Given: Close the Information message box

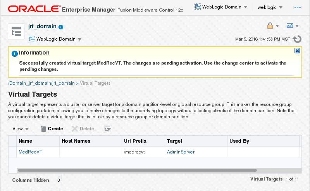Looking at the screenshot, I should pos(297,51).
